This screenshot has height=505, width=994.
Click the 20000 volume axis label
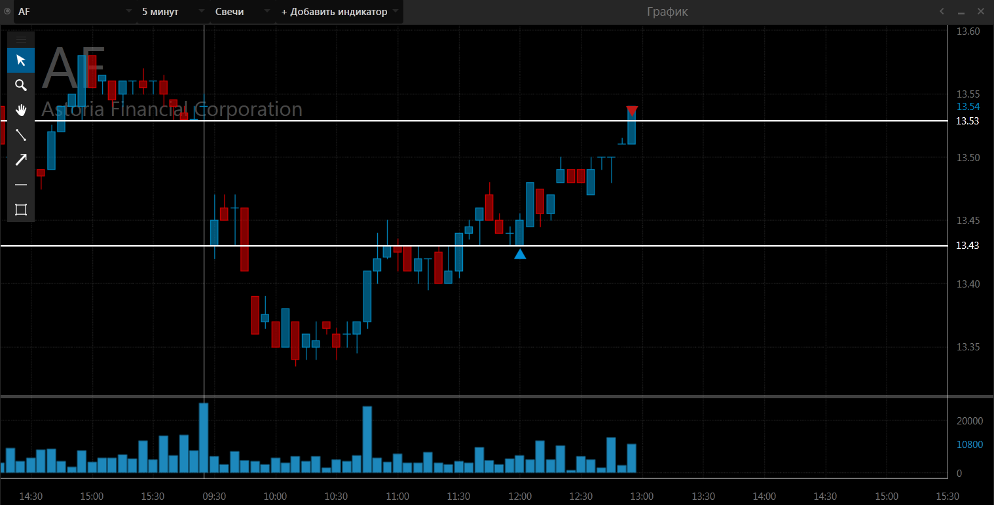(x=970, y=421)
